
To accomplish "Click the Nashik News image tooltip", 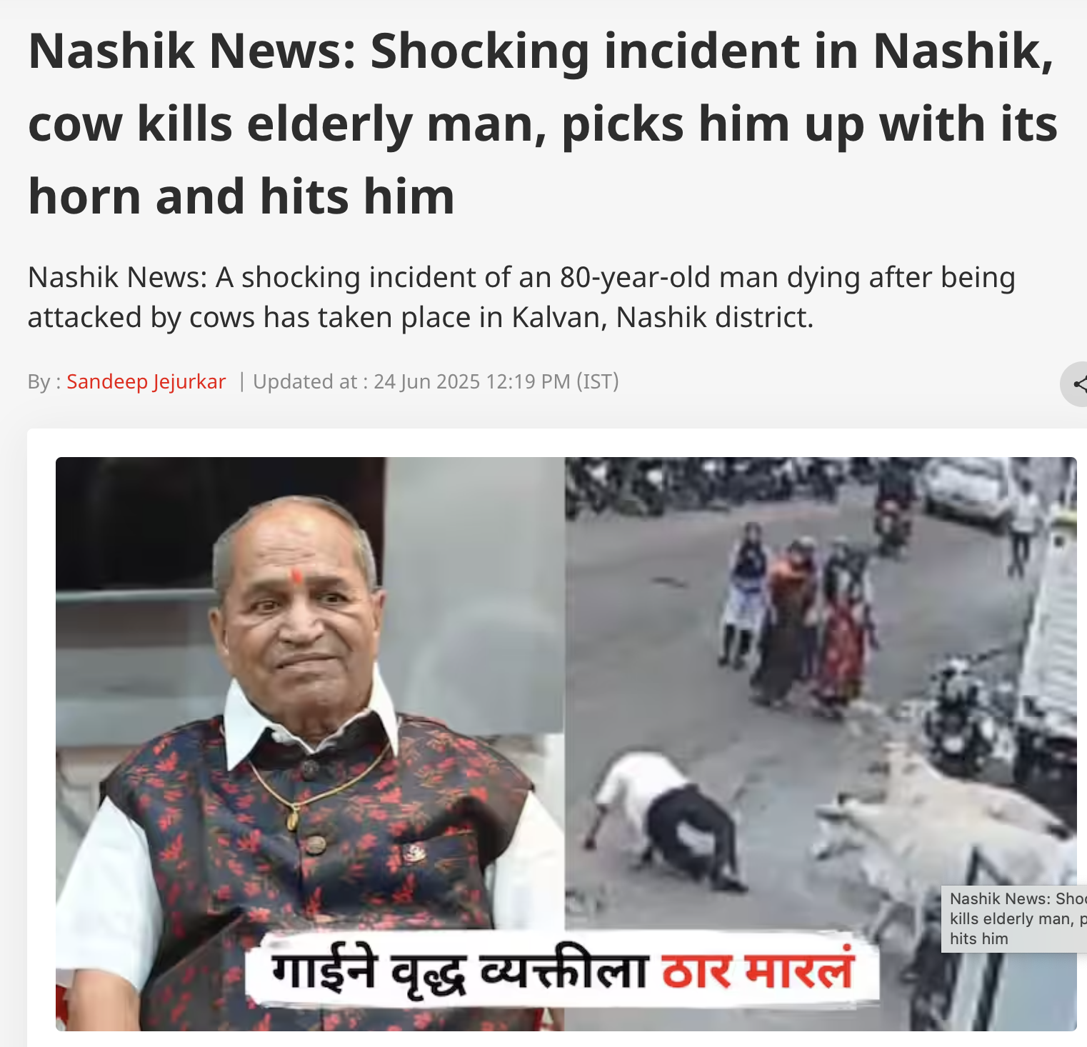I will point(1014,918).
